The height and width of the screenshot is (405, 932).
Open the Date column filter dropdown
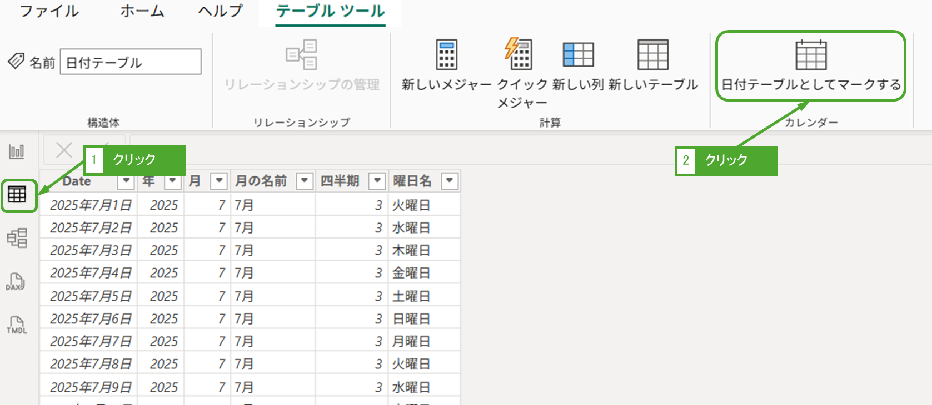click(x=126, y=181)
